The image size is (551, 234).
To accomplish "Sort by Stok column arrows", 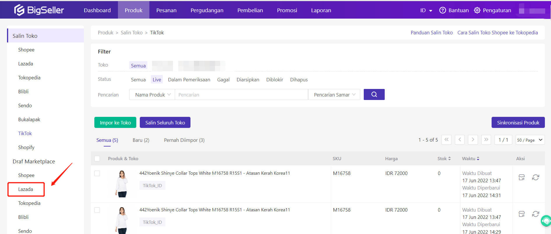I will [x=449, y=158].
